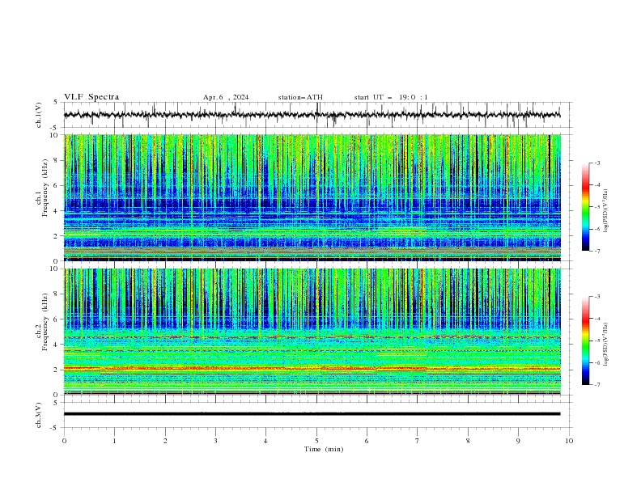Click the 'station=ATH' label

tap(300, 97)
